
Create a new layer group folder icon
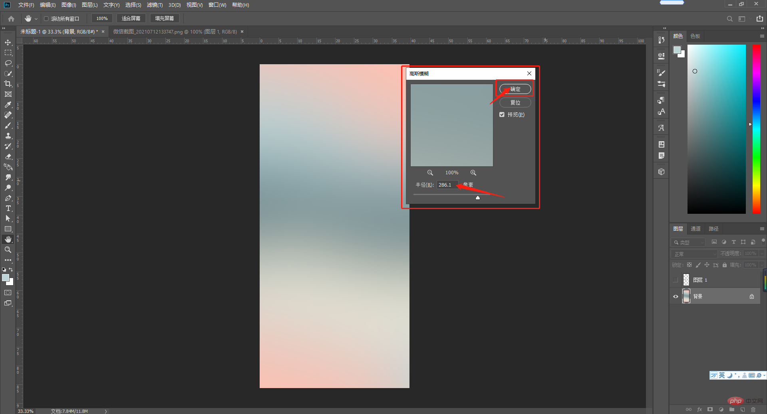(x=731, y=410)
